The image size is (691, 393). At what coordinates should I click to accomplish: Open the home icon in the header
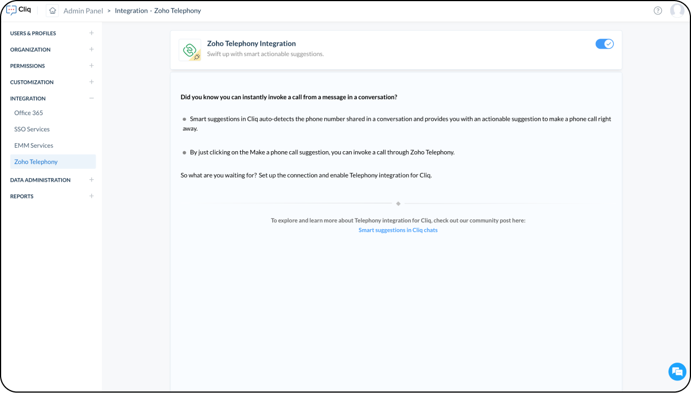click(52, 10)
